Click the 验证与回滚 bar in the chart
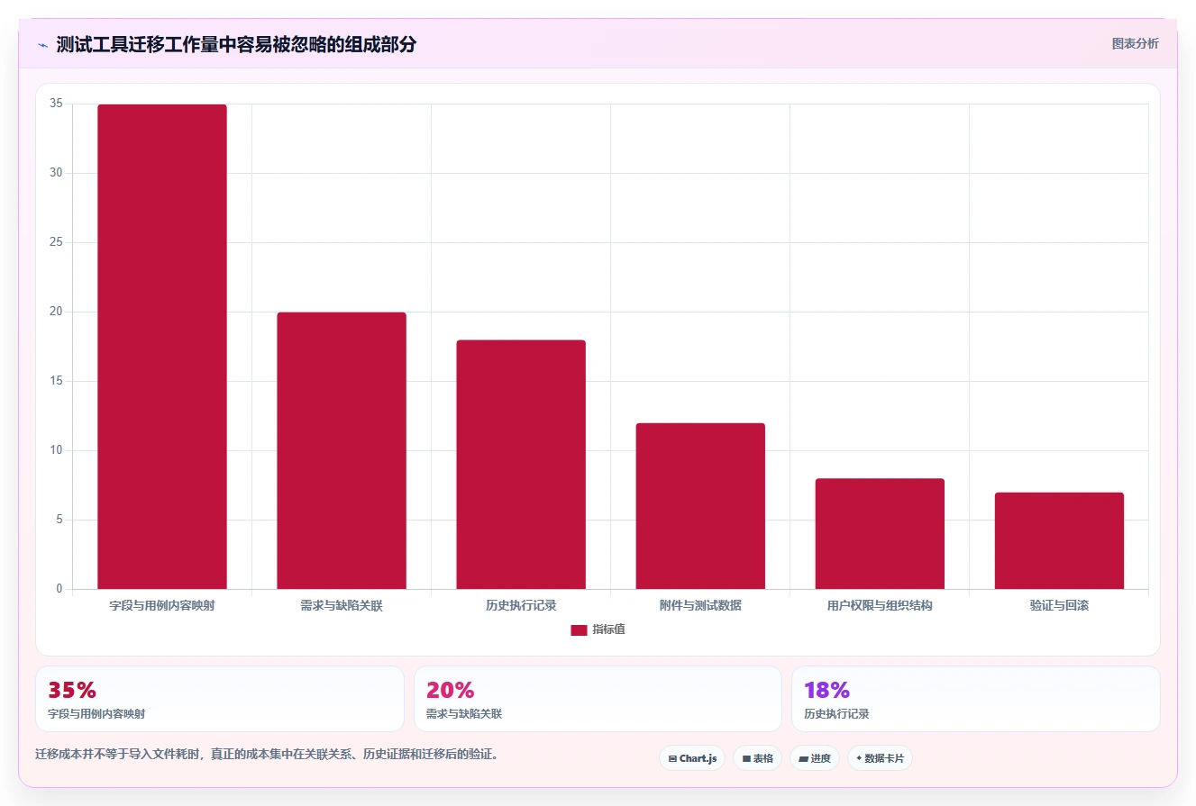Screen dimensions: 1196x806 [x=1059, y=540]
